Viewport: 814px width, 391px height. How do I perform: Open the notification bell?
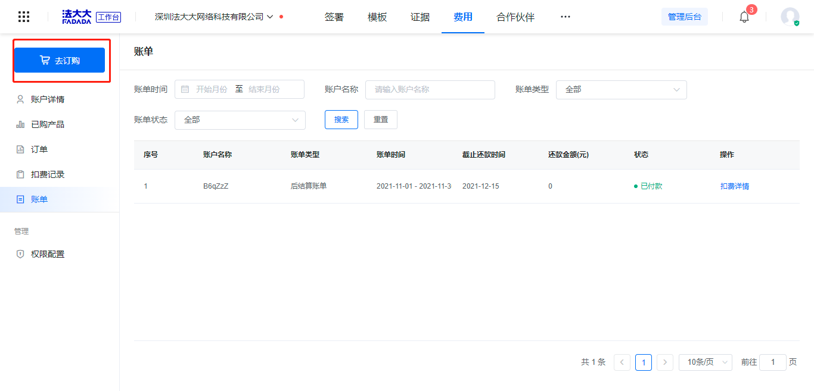tap(744, 17)
